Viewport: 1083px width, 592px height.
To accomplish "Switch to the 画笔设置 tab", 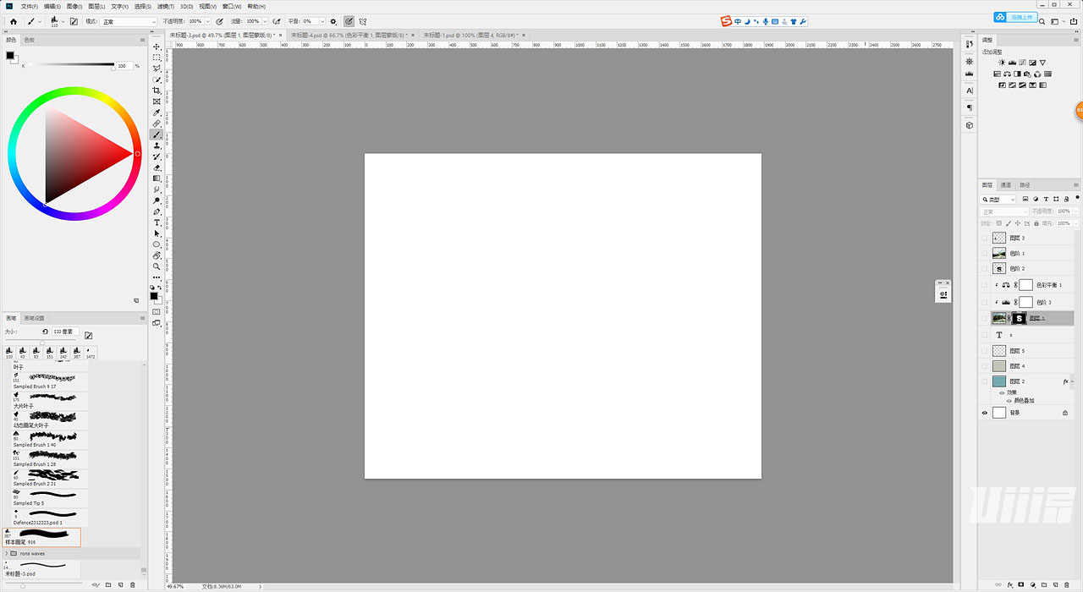I will 34,318.
